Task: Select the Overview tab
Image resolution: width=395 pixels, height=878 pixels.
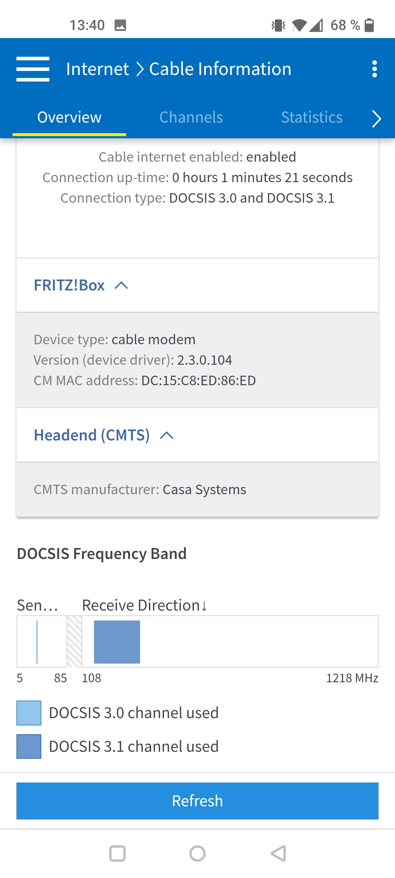Action: click(x=69, y=117)
